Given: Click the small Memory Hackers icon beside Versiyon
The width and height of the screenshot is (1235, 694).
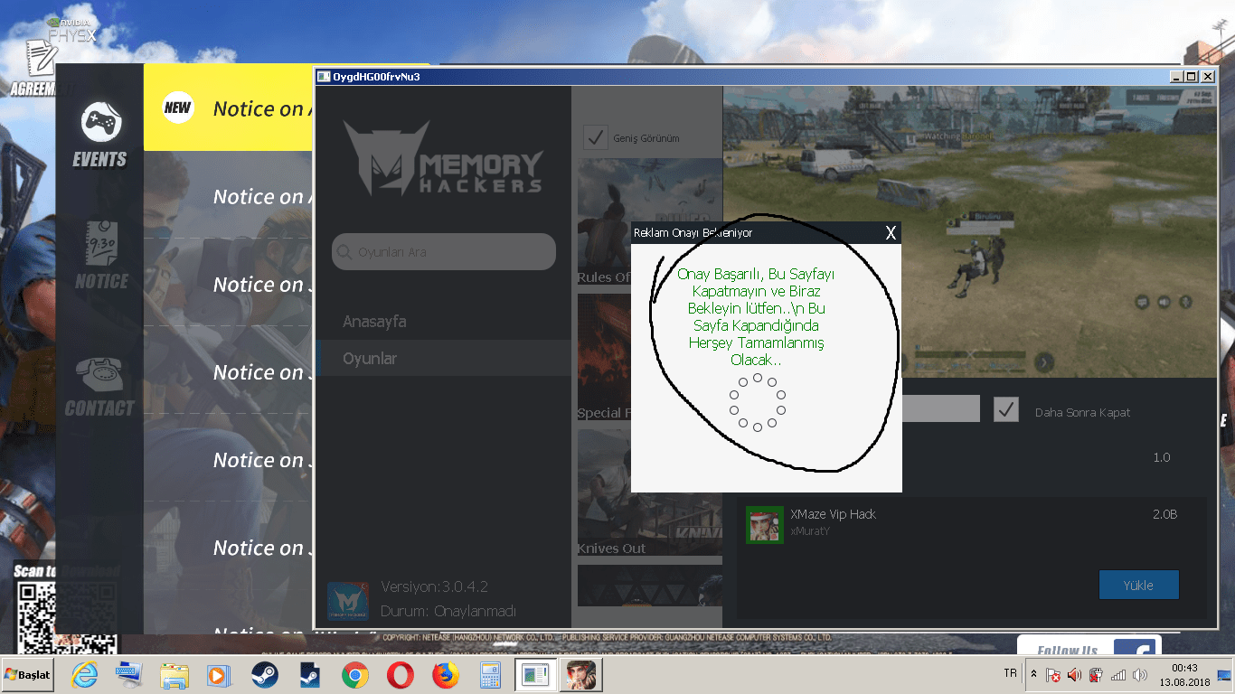Looking at the screenshot, I should click(x=347, y=601).
